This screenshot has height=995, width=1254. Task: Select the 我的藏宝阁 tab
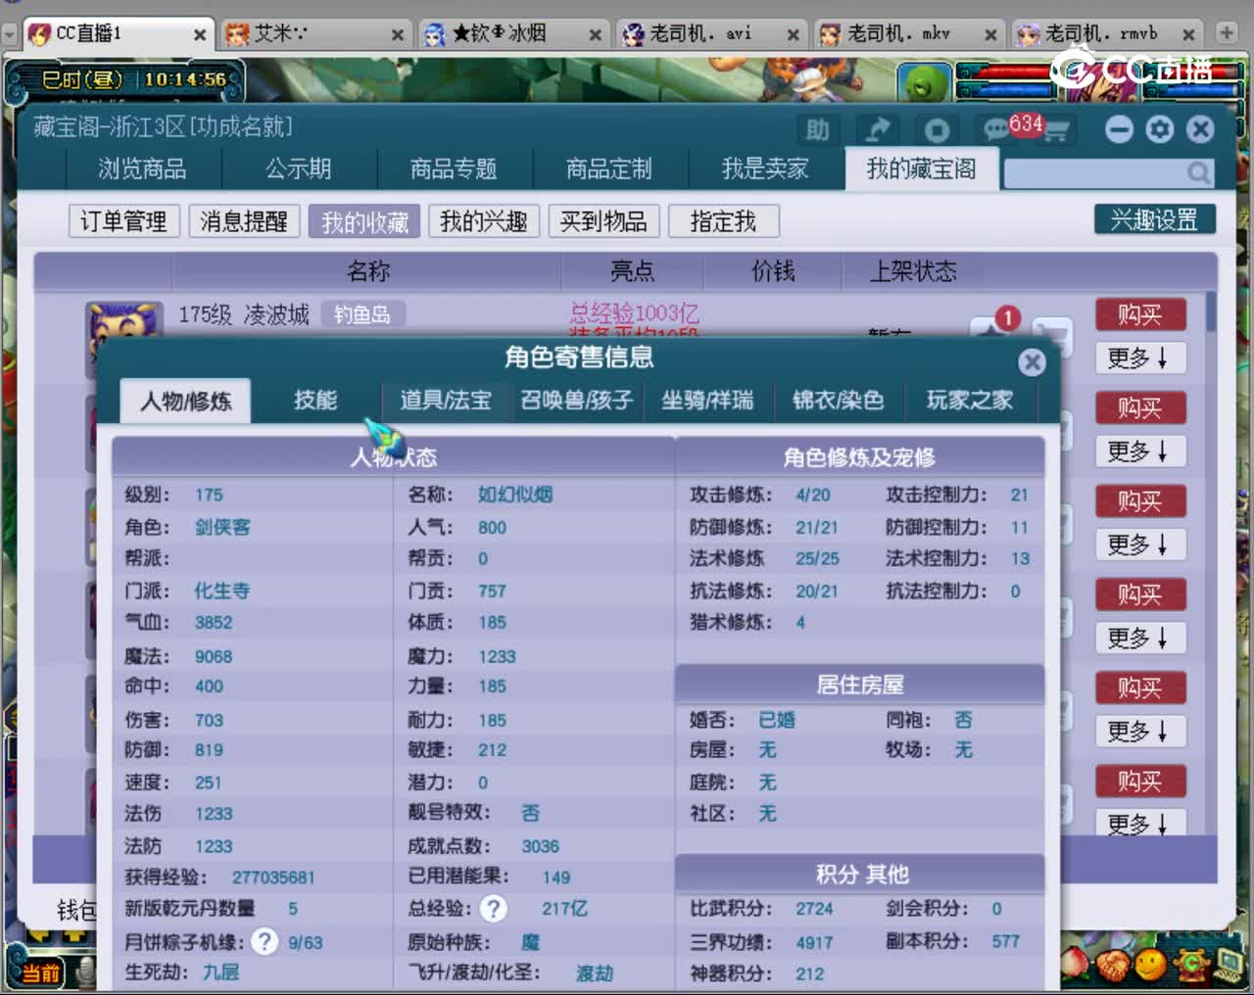click(921, 169)
